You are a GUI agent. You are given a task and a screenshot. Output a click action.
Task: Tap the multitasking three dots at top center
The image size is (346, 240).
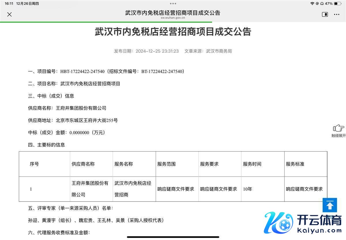click(173, 4)
